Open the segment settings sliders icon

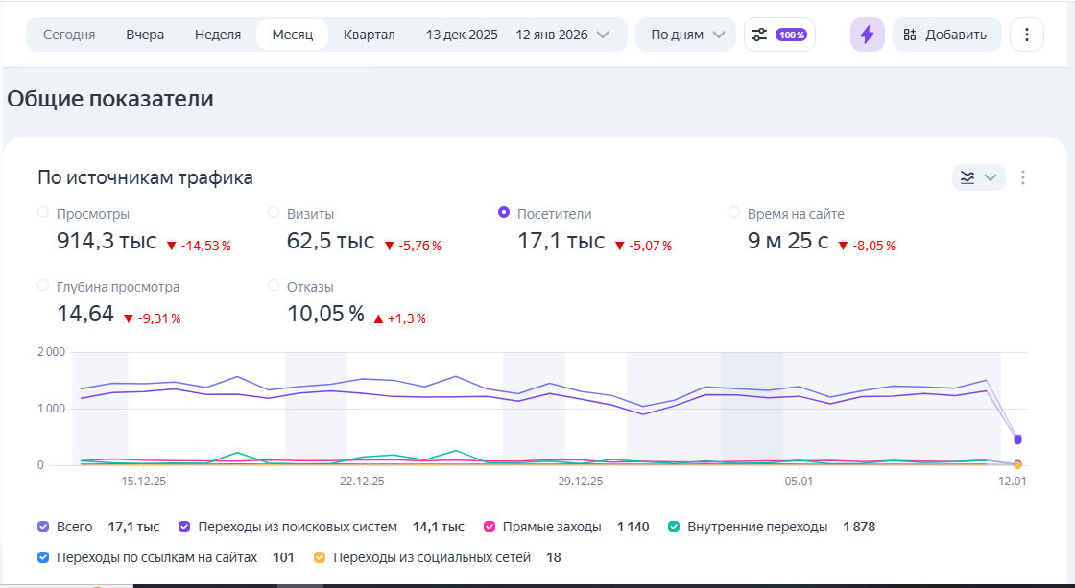(759, 35)
